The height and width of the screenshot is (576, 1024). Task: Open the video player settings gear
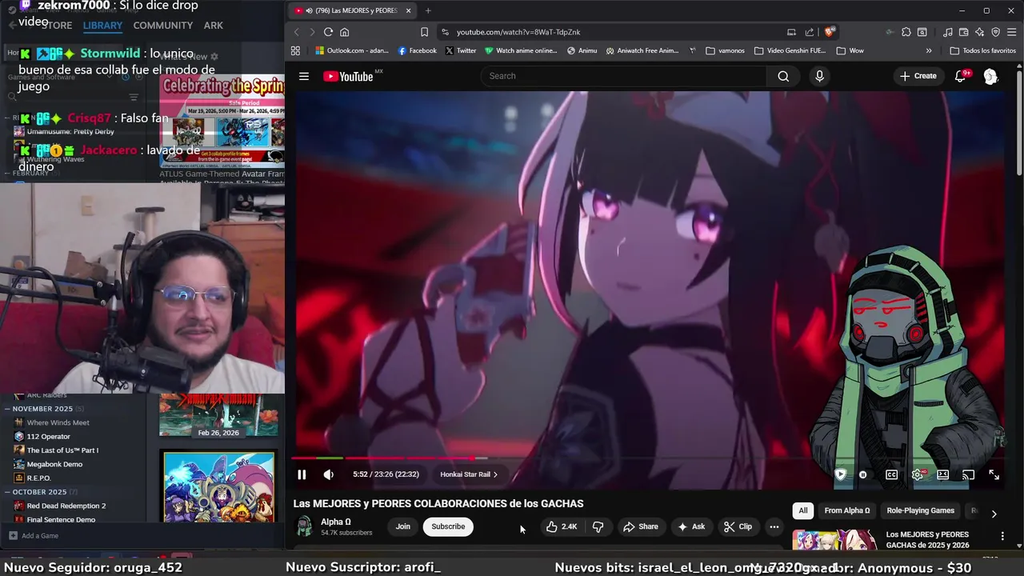click(917, 474)
